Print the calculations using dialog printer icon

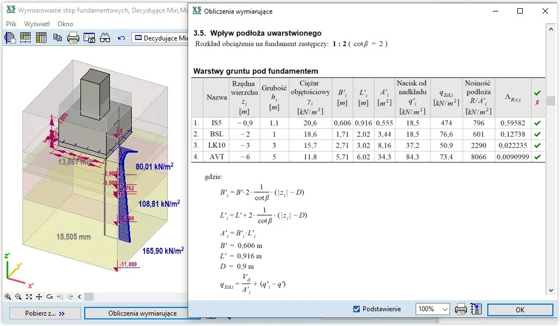pyautogui.click(x=461, y=309)
